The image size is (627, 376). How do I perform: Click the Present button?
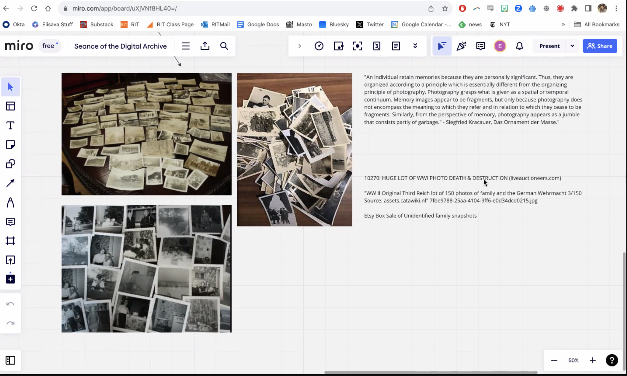[549, 46]
